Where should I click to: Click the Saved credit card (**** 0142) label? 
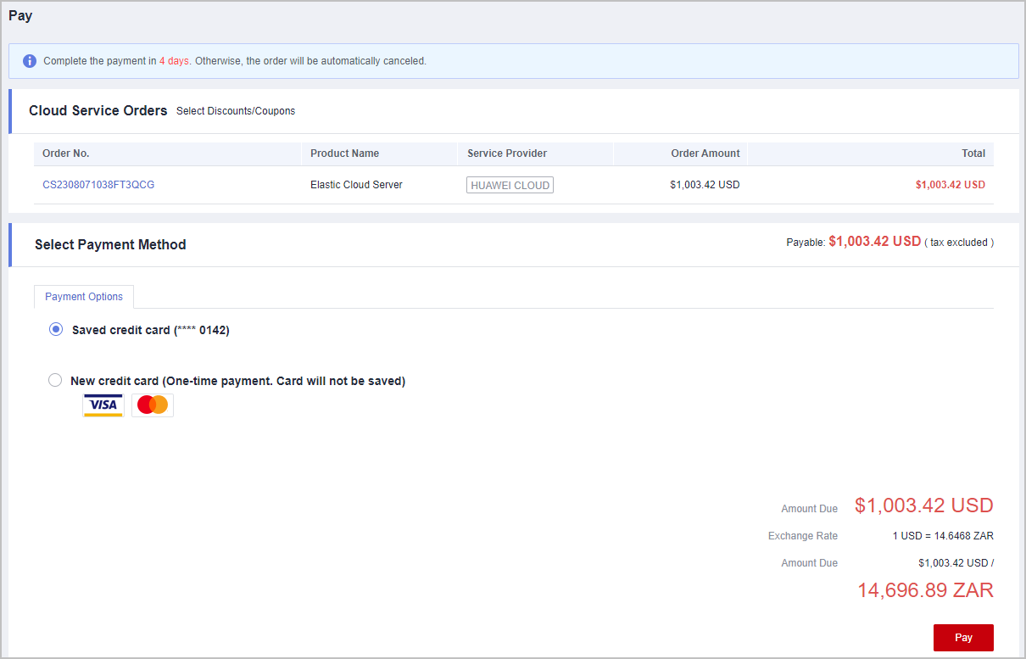pyautogui.click(x=151, y=330)
